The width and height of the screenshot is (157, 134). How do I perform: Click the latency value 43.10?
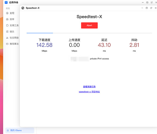point(104,45)
